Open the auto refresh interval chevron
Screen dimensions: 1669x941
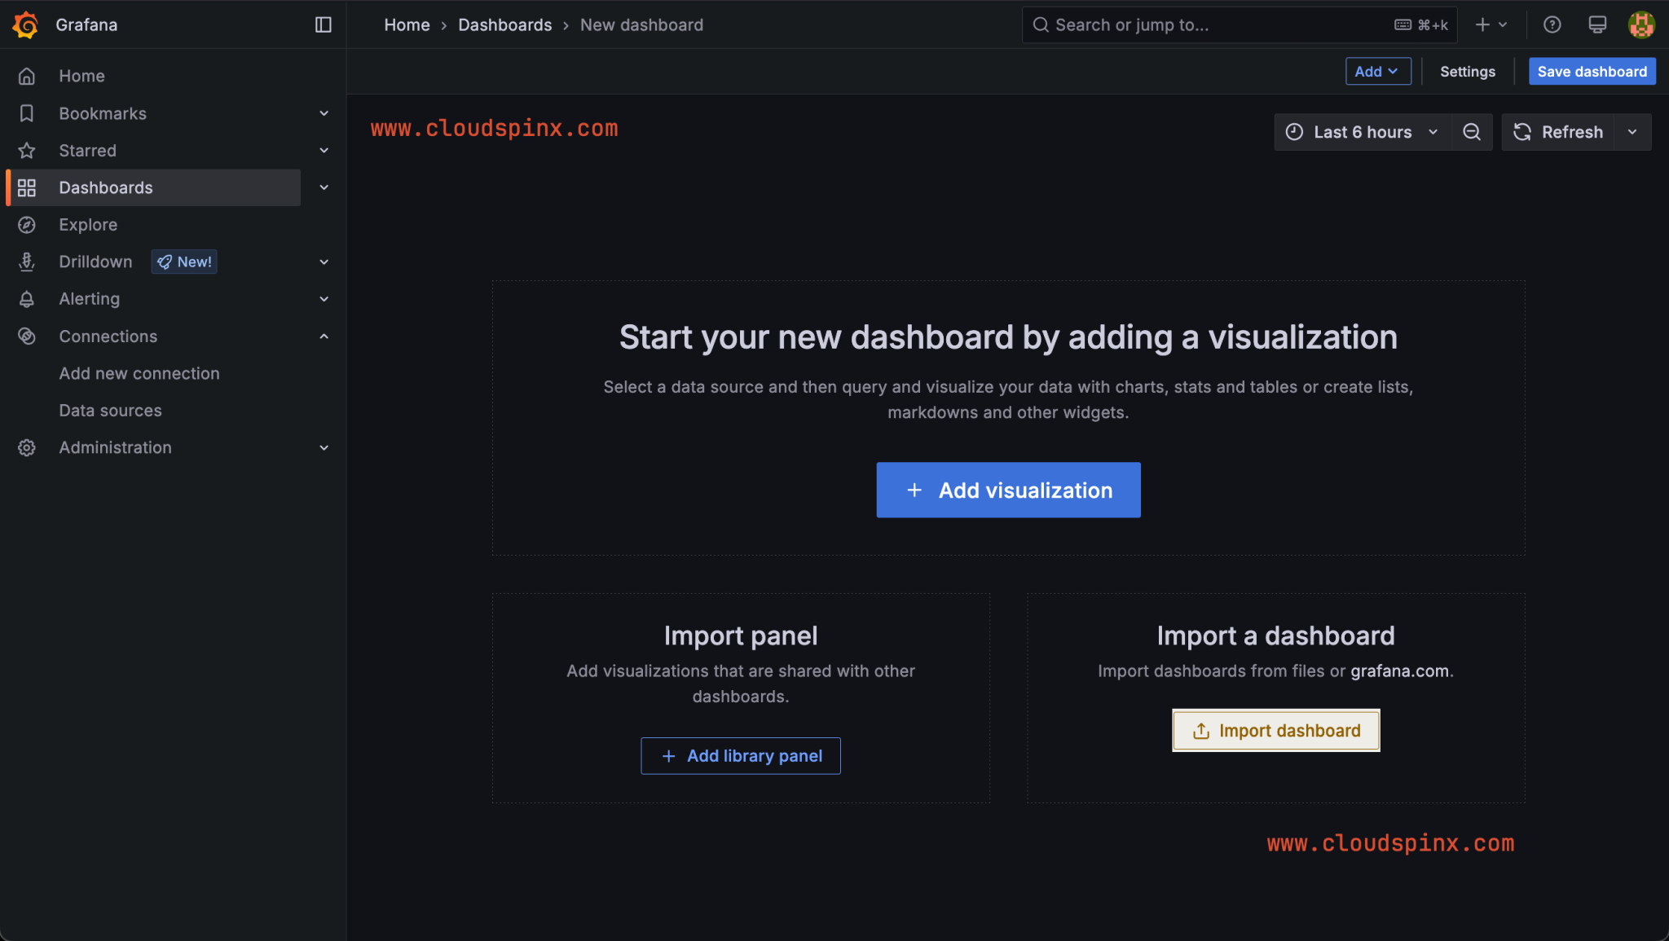[x=1633, y=131]
